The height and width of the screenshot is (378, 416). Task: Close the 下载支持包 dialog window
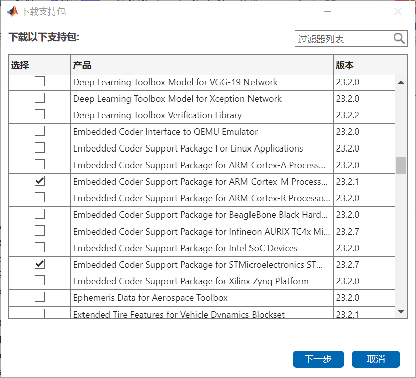click(x=398, y=12)
